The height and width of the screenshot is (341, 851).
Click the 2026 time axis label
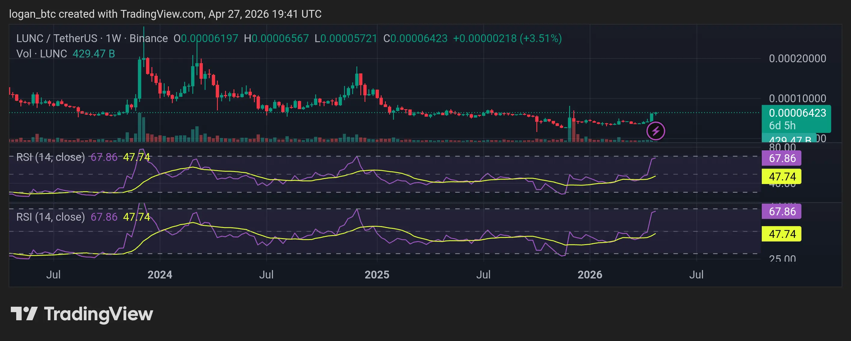(590, 275)
